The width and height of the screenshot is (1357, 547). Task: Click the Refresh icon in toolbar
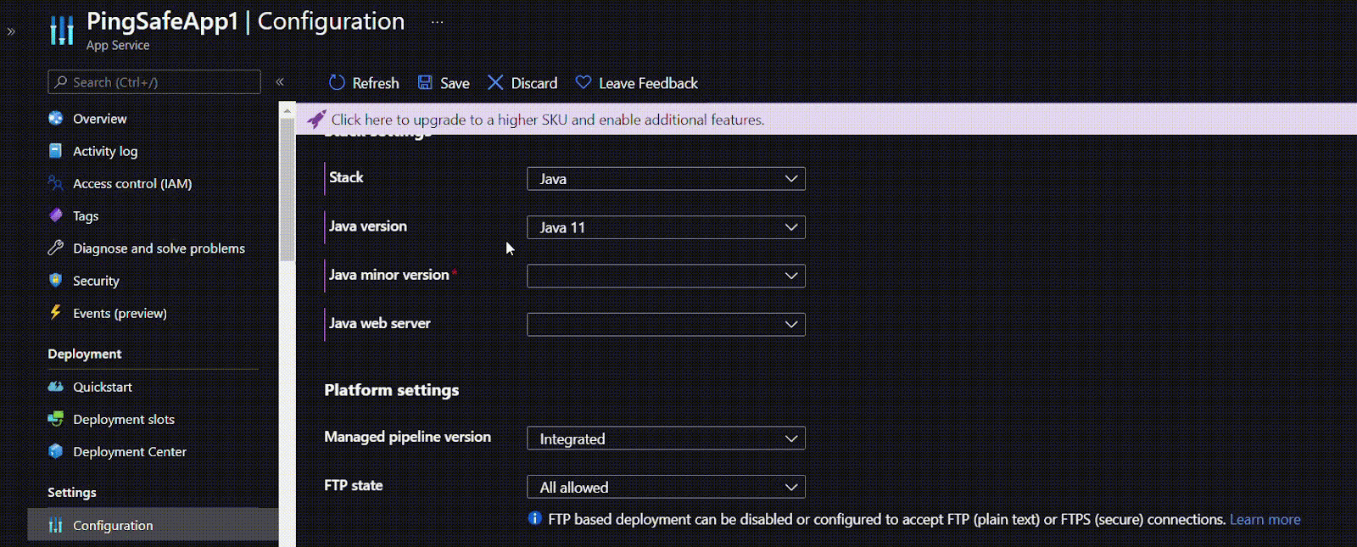tap(337, 83)
